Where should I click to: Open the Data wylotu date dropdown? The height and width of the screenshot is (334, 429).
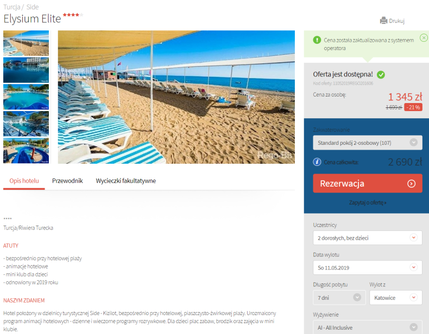pos(368,268)
